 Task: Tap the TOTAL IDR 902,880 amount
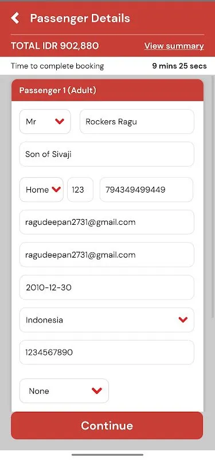[54, 46]
